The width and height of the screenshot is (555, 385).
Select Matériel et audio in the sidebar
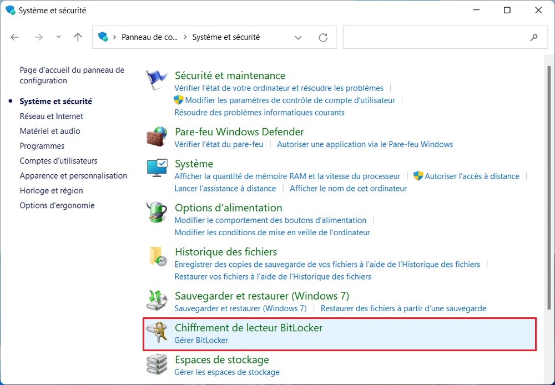(50, 131)
